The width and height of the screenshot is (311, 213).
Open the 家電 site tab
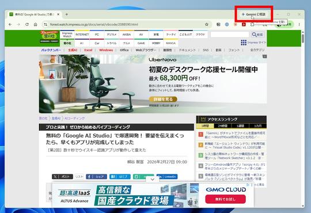click(156, 35)
